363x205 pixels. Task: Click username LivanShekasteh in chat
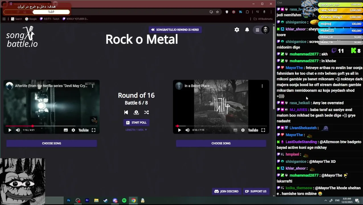click(x=303, y=128)
